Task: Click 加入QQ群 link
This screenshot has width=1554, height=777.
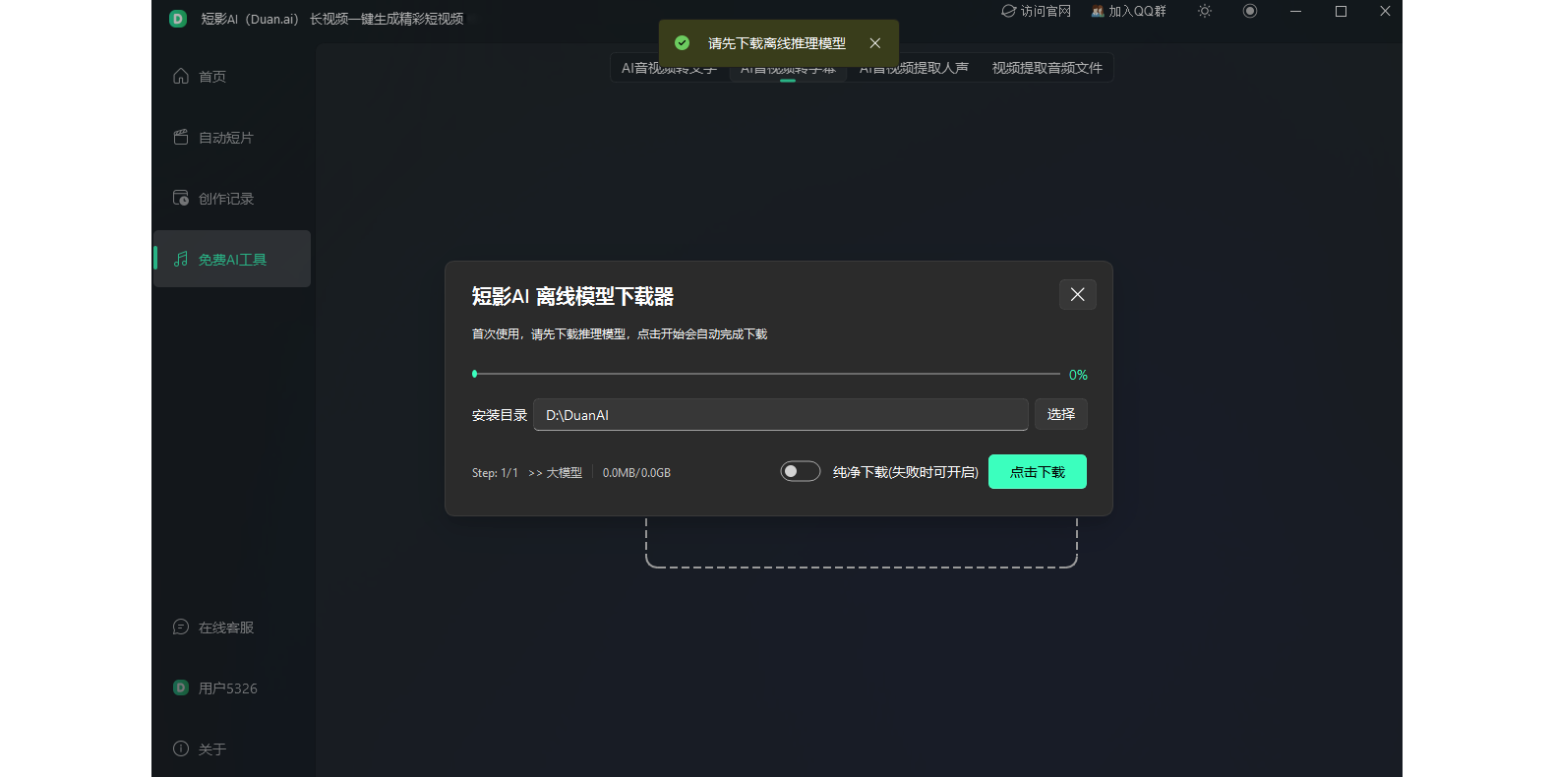Action: pos(1128,11)
